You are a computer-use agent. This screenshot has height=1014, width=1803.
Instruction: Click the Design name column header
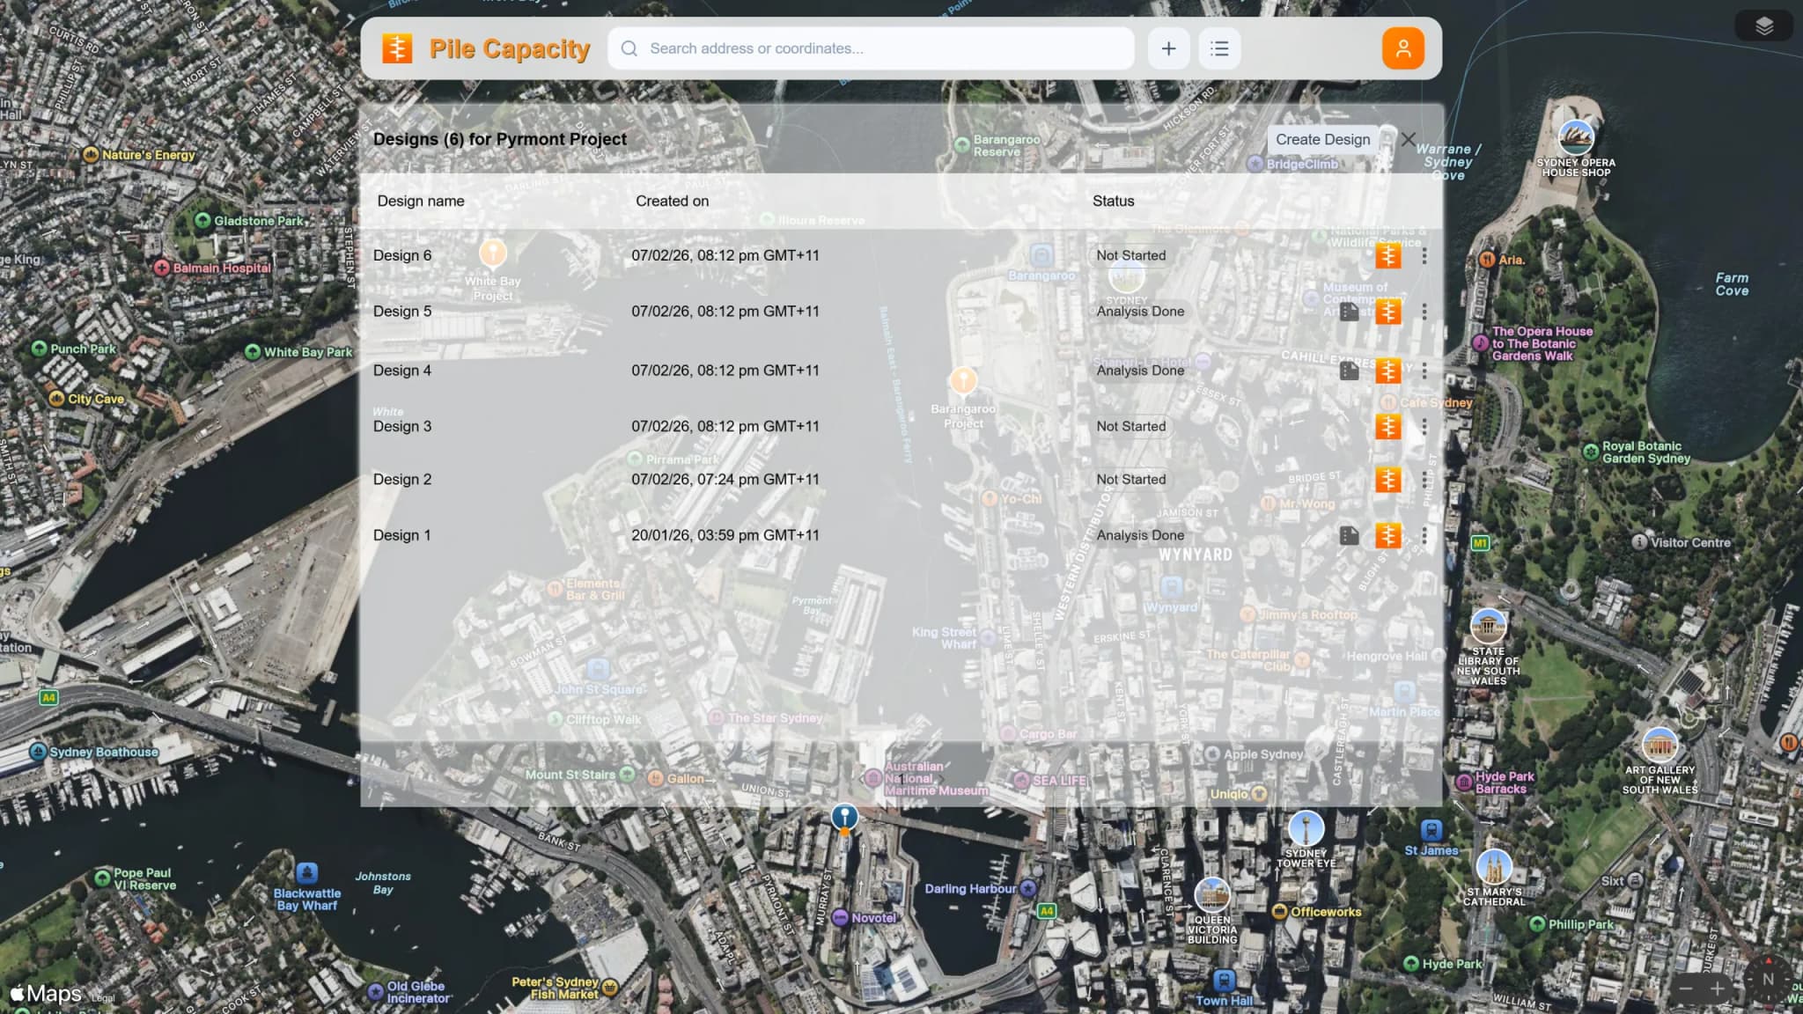pyautogui.click(x=421, y=201)
